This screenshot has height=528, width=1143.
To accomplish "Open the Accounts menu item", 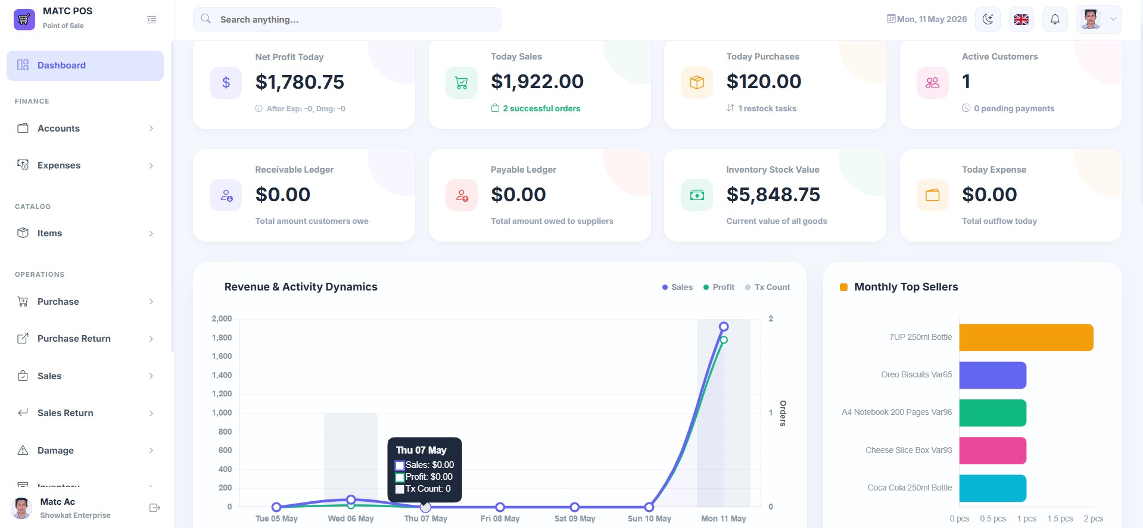I will tap(85, 128).
